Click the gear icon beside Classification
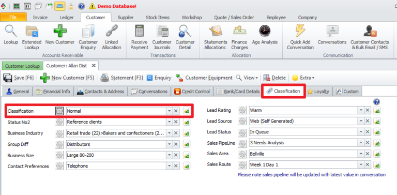The height and width of the screenshot is (195, 397). (x=59, y=111)
